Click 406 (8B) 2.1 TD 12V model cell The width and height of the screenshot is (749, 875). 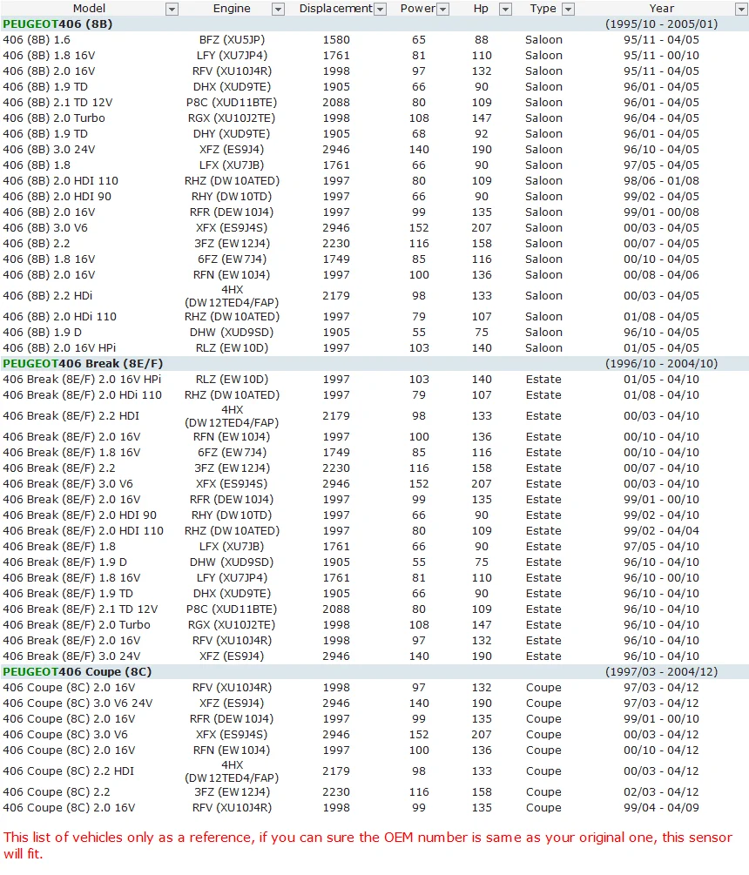click(57, 102)
